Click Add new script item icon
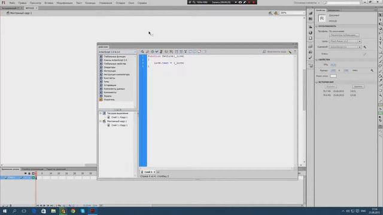 pyautogui.click(x=142, y=52)
